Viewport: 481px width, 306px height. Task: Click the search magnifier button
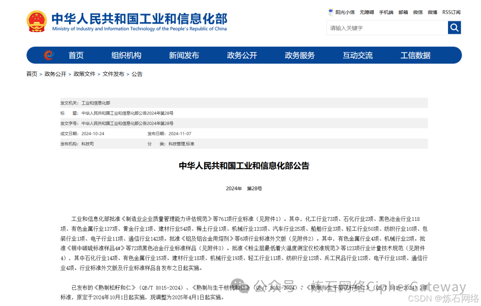pyautogui.click(x=454, y=28)
